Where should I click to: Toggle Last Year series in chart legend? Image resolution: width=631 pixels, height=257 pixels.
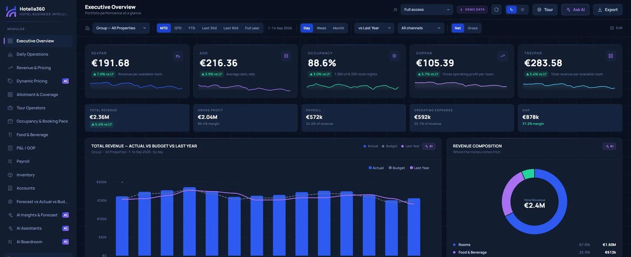click(420, 168)
